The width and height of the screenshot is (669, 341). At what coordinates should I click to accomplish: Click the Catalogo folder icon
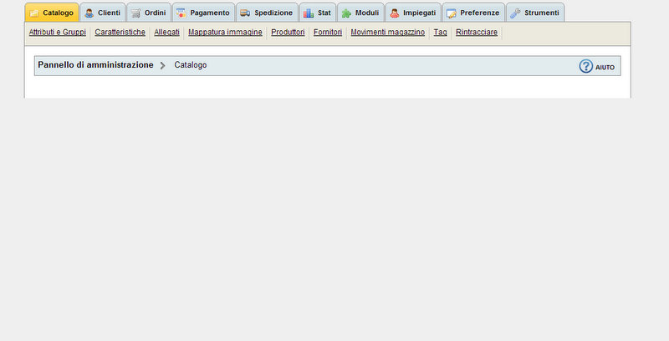tap(33, 13)
